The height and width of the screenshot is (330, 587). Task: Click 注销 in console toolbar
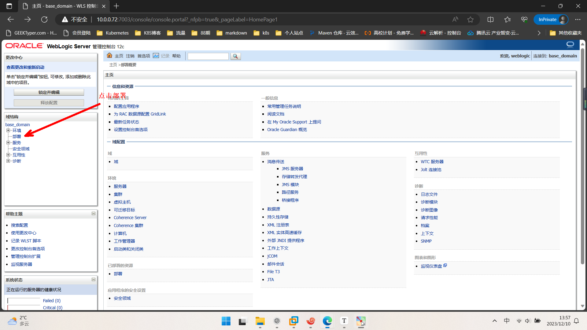pos(130,56)
